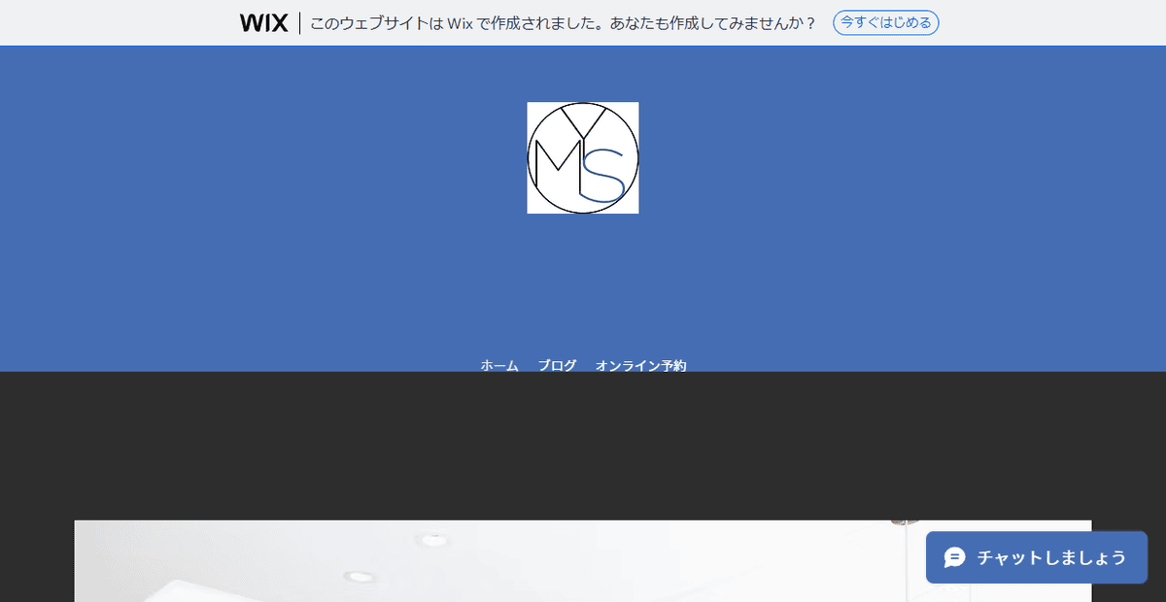Open the ホーム menu item

pyautogui.click(x=499, y=365)
